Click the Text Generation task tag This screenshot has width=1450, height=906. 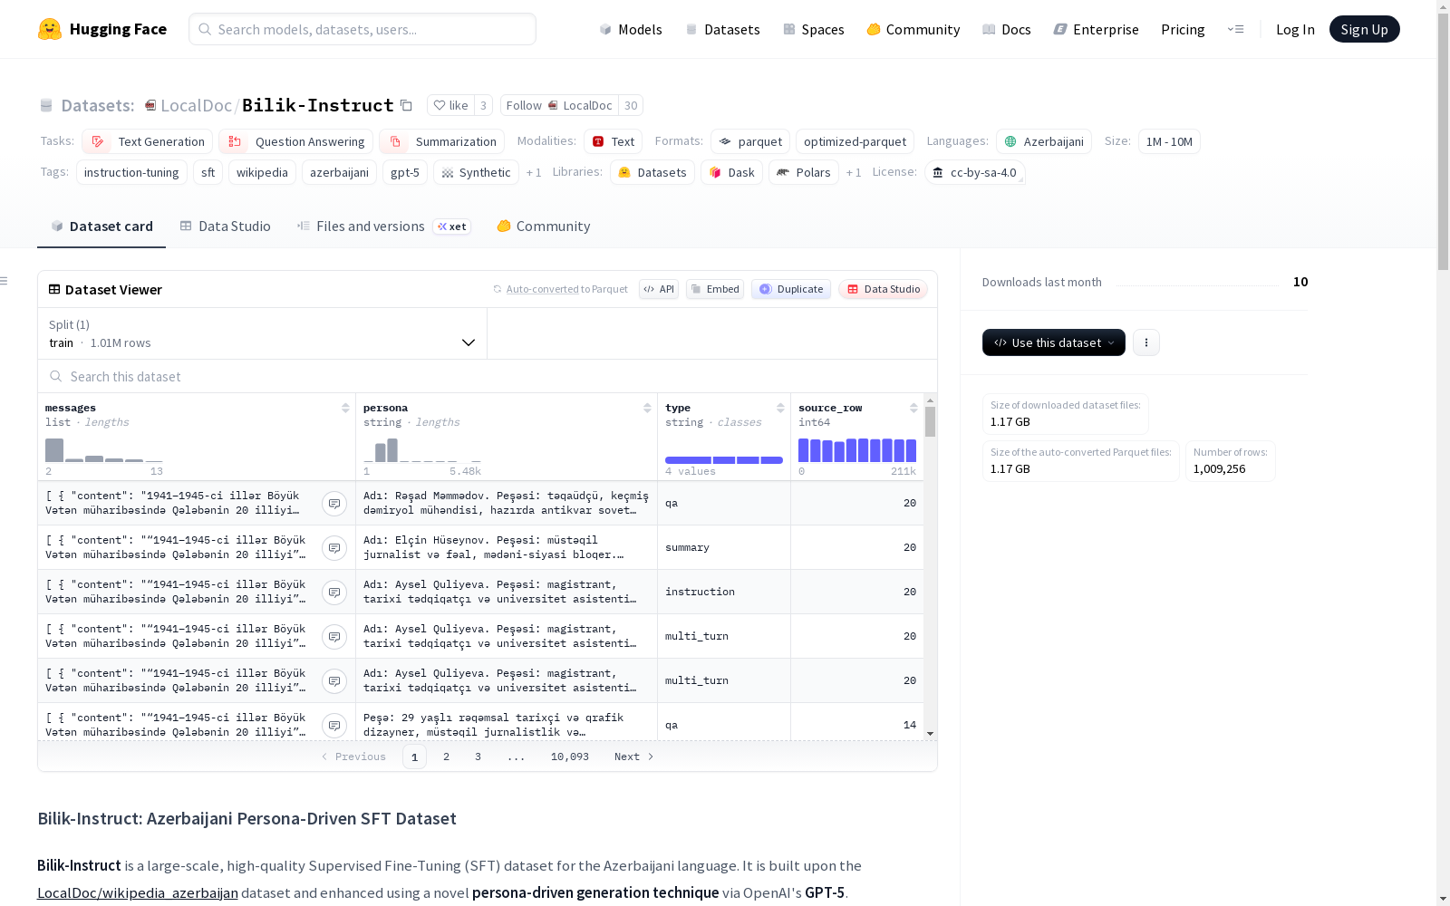148,141
